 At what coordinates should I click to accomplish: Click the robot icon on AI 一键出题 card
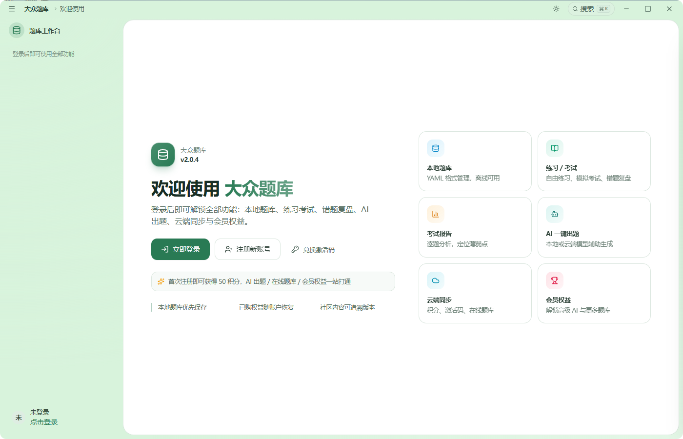point(555,214)
